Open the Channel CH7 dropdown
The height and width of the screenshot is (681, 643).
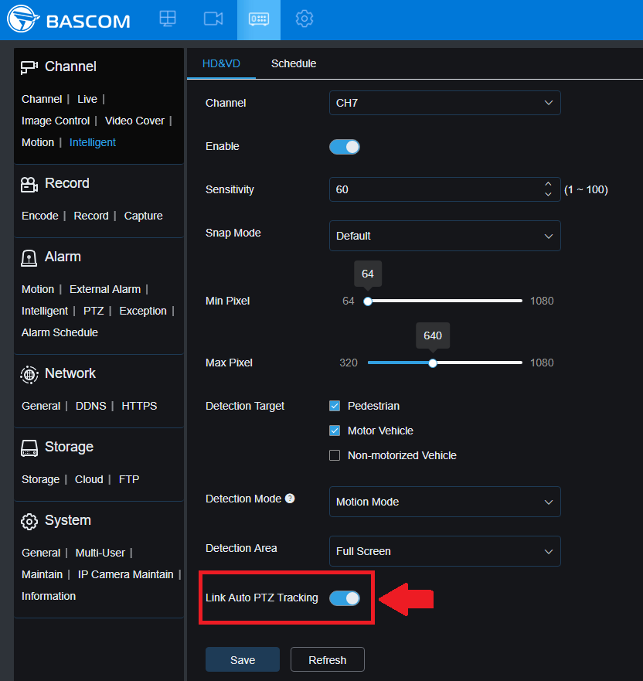point(445,103)
